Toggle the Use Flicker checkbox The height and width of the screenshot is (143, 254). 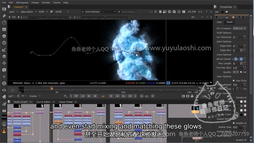tap(234, 81)
